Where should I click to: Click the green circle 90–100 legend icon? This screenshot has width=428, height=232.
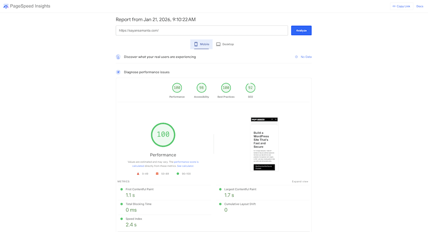point(178,174)
